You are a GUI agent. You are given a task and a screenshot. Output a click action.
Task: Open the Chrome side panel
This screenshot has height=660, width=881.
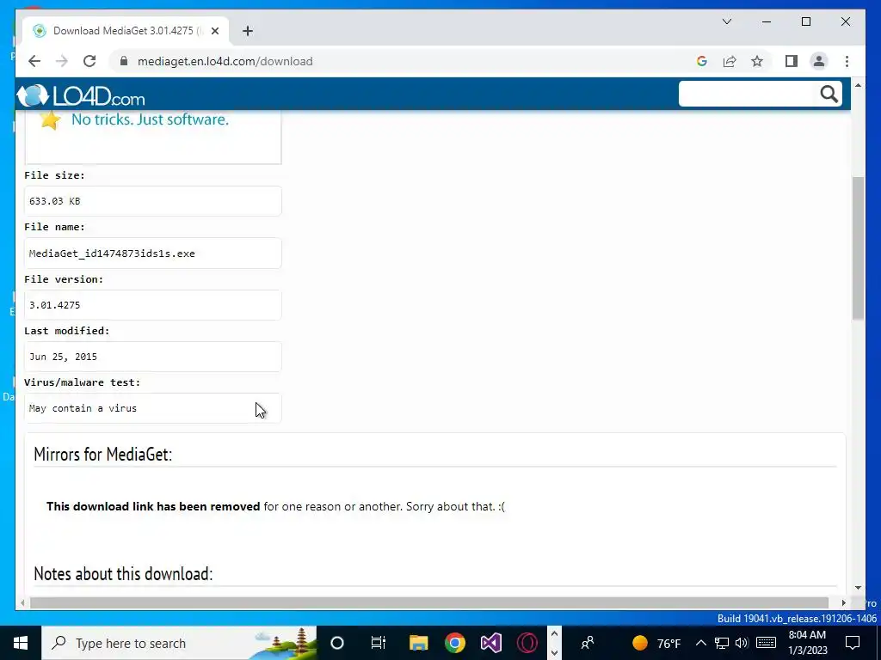click(x=792, y=61)
